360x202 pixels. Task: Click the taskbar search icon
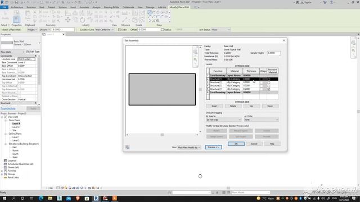tap(13, 198)
